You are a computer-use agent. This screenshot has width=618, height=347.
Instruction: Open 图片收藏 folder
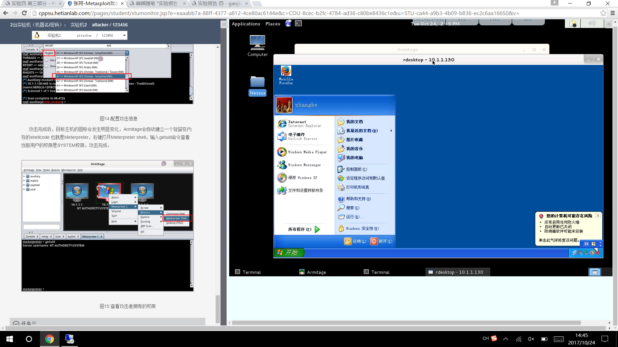click(x=350, y=140)
